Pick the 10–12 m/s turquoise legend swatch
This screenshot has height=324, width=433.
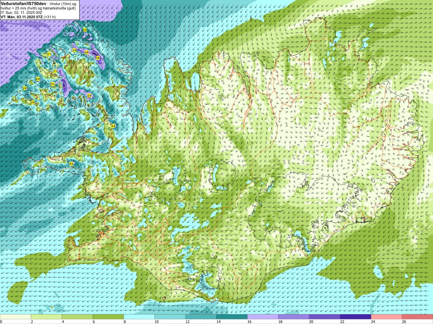point(170,317)
